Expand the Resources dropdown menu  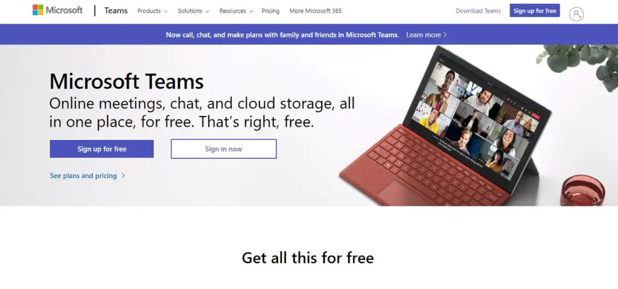tap(236, 11)
